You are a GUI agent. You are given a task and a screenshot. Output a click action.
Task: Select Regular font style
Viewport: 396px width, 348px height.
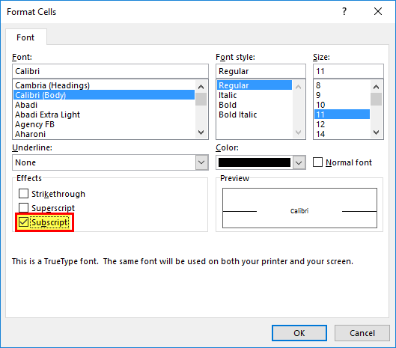[255, 85]
